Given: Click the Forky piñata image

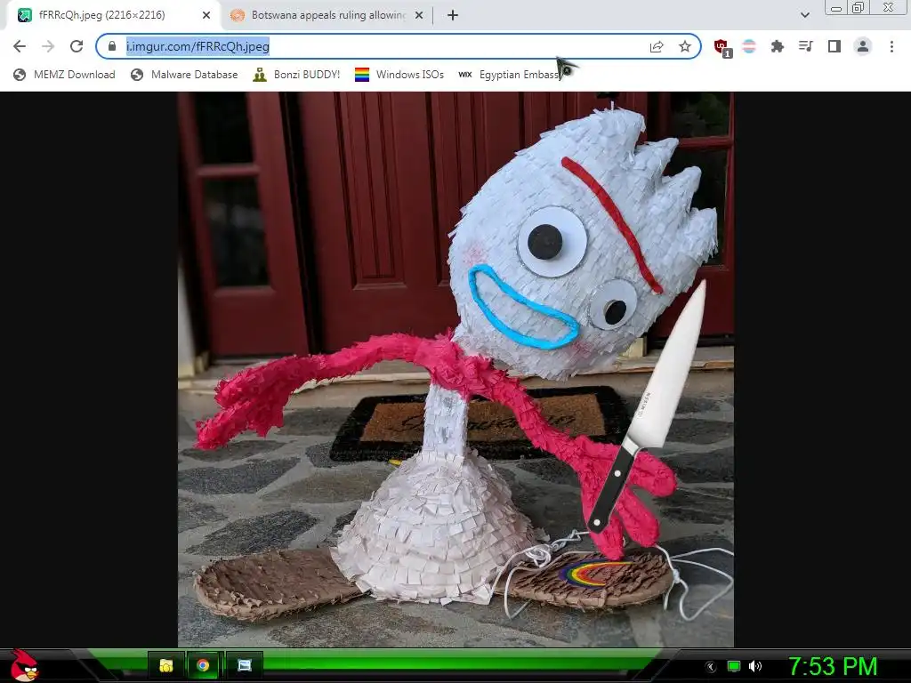Looking at the screenshot, I should coord(455,369).
